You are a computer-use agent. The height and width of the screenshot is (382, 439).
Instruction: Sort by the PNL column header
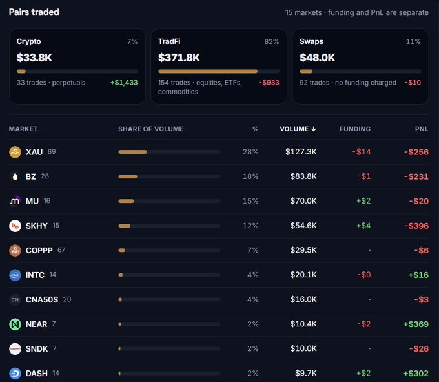[x=422, y=129]
